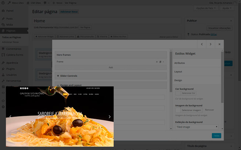Screen dimensions: 241x150
Task: Go to next widget in dialog
Action: pos(210,44)
